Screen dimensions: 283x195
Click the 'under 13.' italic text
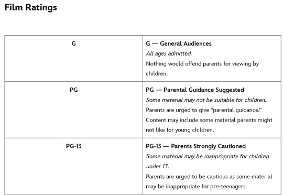157,166
